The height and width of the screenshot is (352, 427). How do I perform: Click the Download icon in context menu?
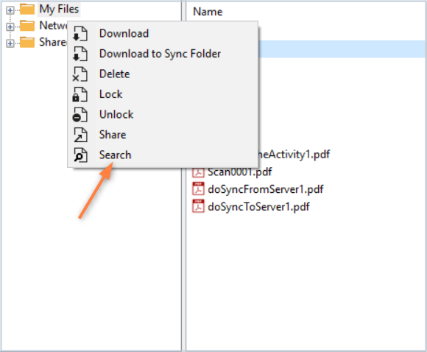(x=80, y=34)
